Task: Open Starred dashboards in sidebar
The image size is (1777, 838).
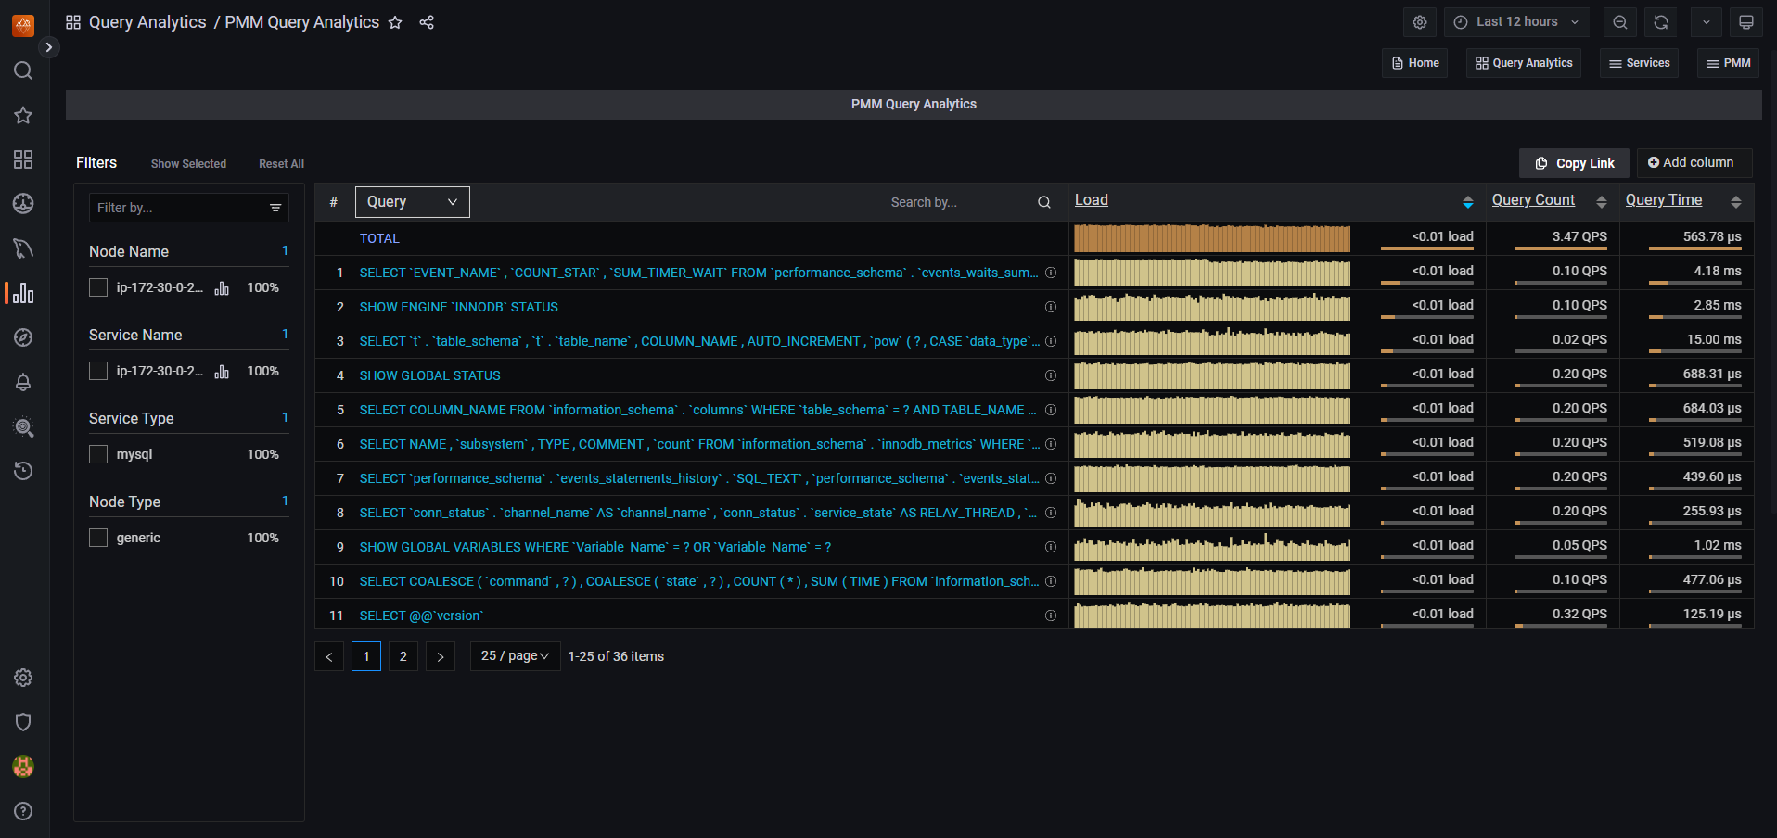Action: 23,115
